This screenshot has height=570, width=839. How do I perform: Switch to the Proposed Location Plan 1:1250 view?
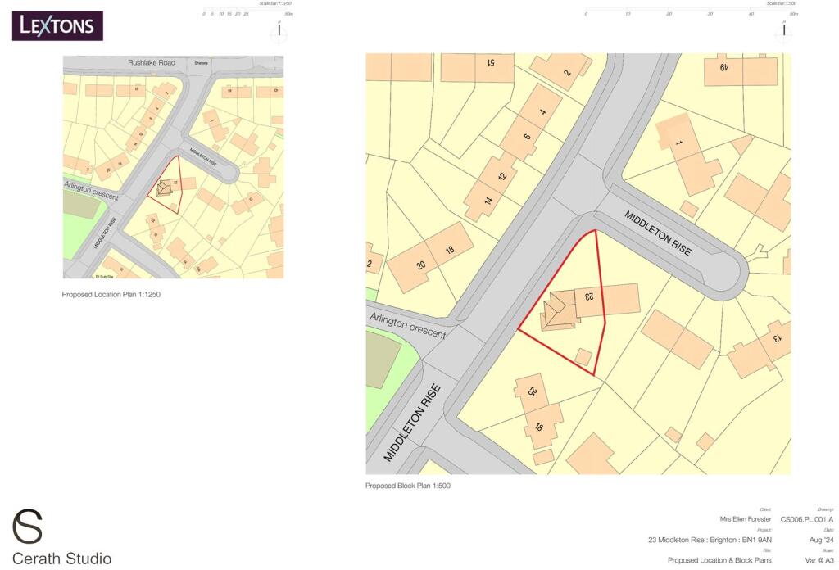[111, 295]
